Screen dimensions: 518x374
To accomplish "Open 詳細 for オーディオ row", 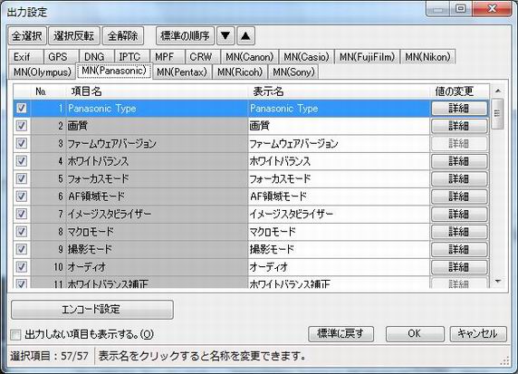I will pos(459,267).
